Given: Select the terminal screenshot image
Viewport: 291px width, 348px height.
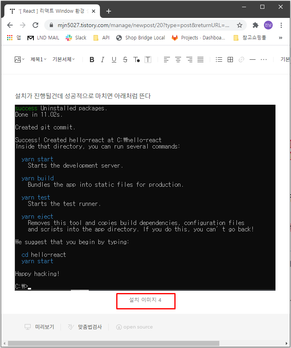Looking at the screenshot, I should 145,197.
